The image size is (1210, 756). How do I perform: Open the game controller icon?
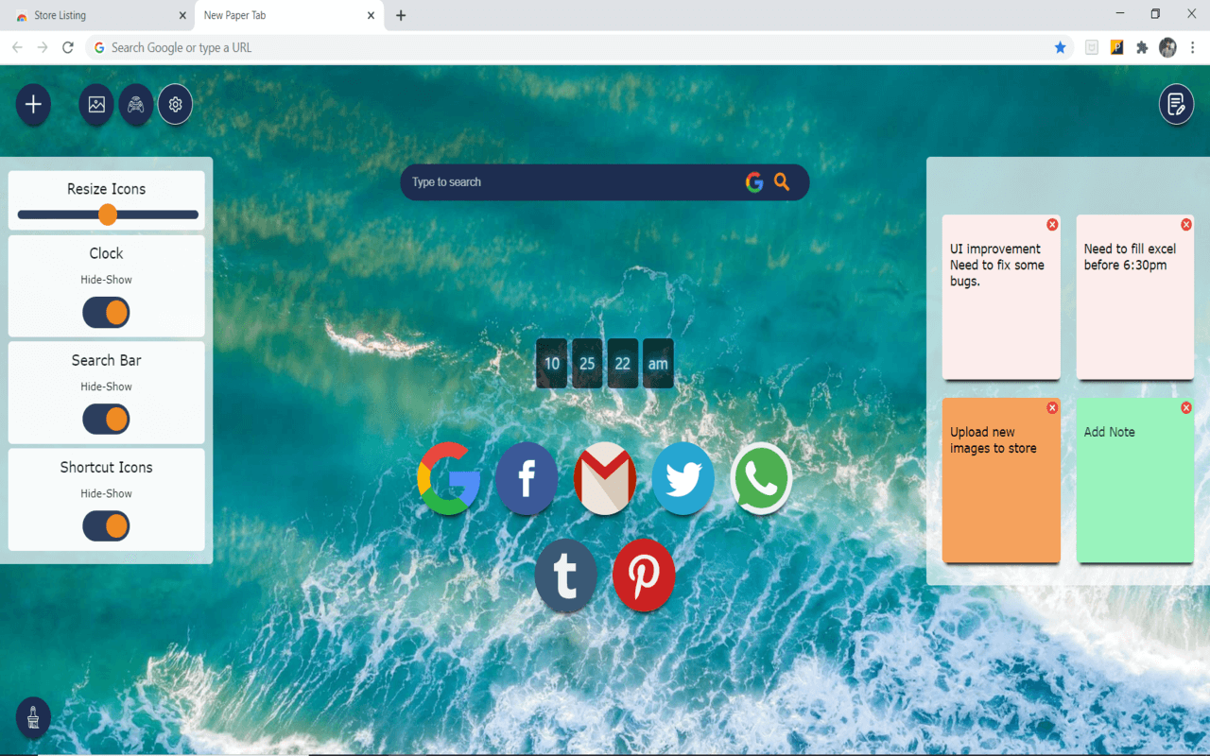(x=136, y=105)
